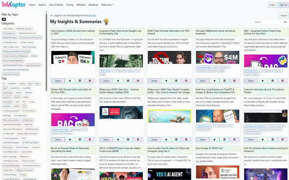
Task: Toggle the Langchain tag filter
Action: 7,97
